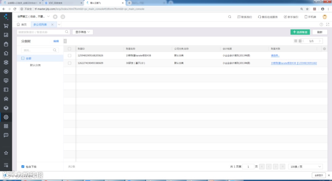Click the 请选择... link in first row

[x=275, y=56]
